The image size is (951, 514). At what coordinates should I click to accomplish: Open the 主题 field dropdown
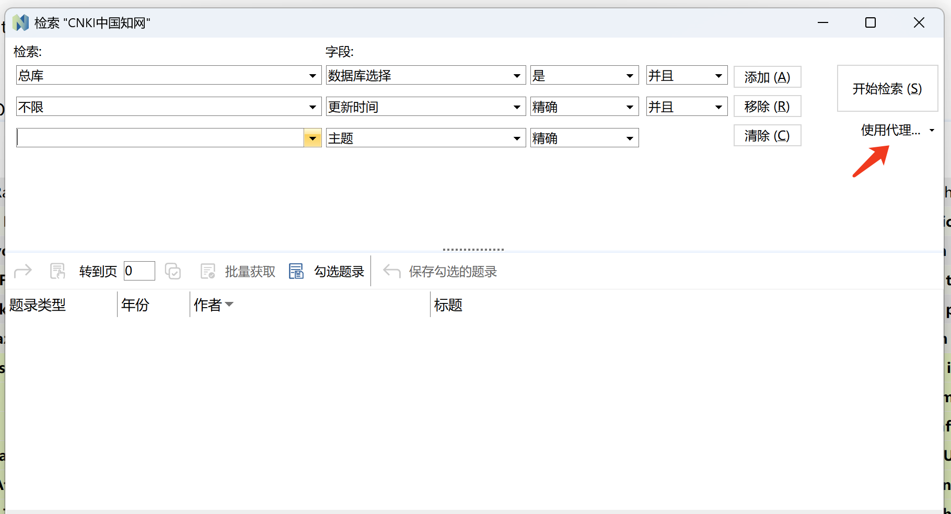point(517,138)
